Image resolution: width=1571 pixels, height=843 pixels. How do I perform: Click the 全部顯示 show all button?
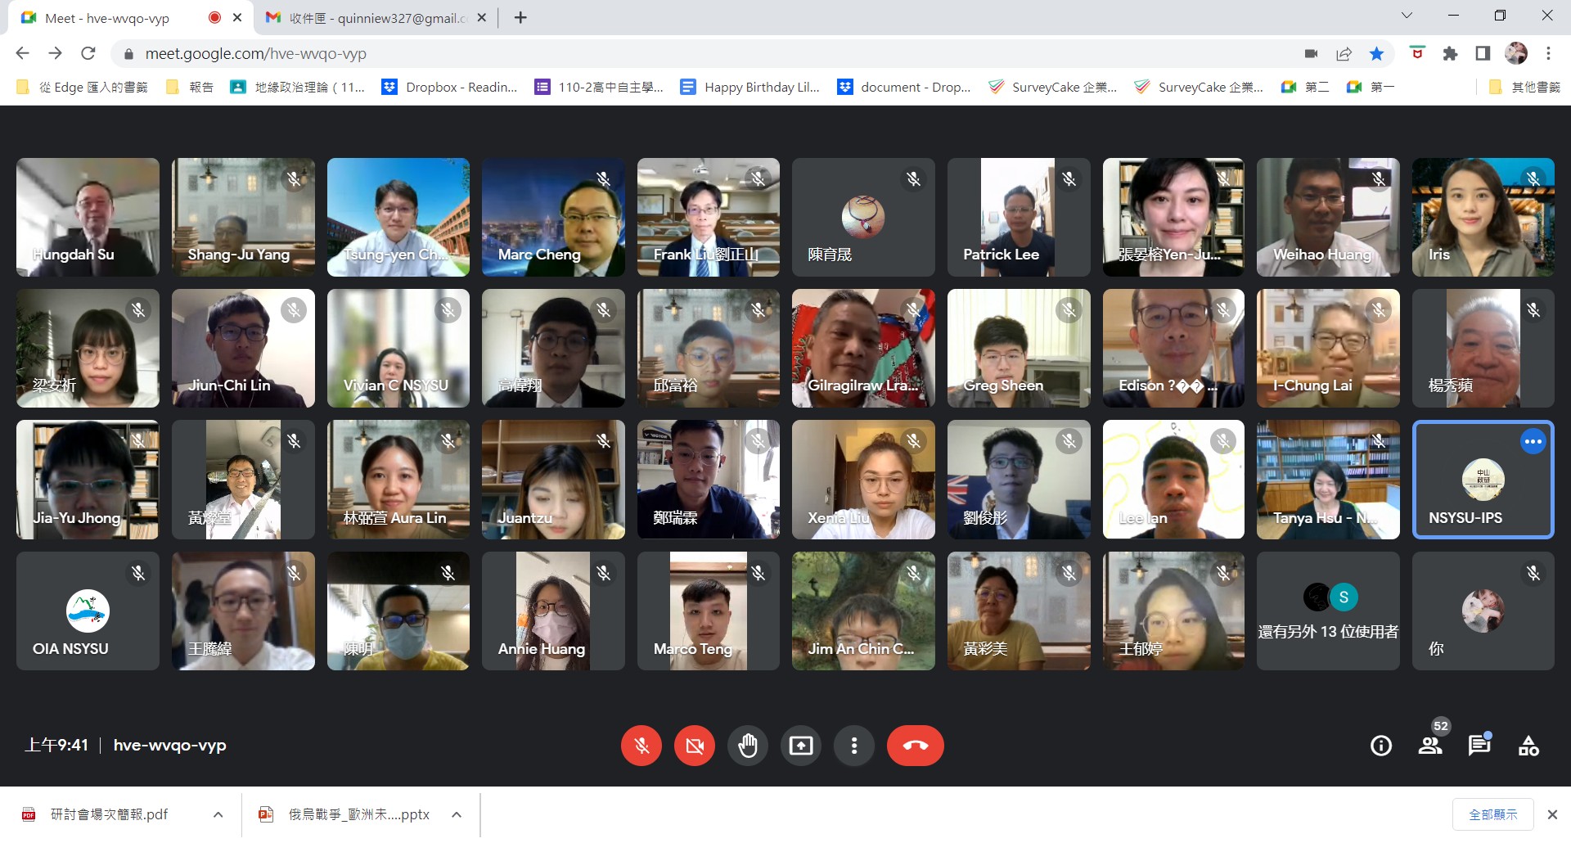point(1492,814)
